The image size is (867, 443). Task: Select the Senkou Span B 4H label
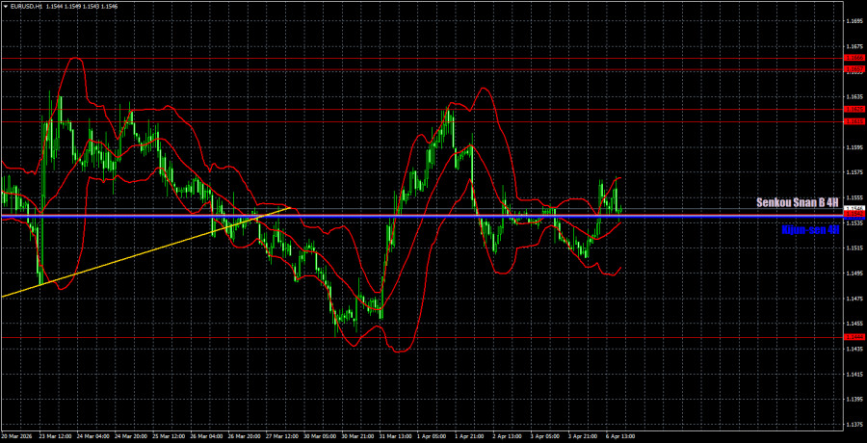pyautogui.click(x=798, y=203)
